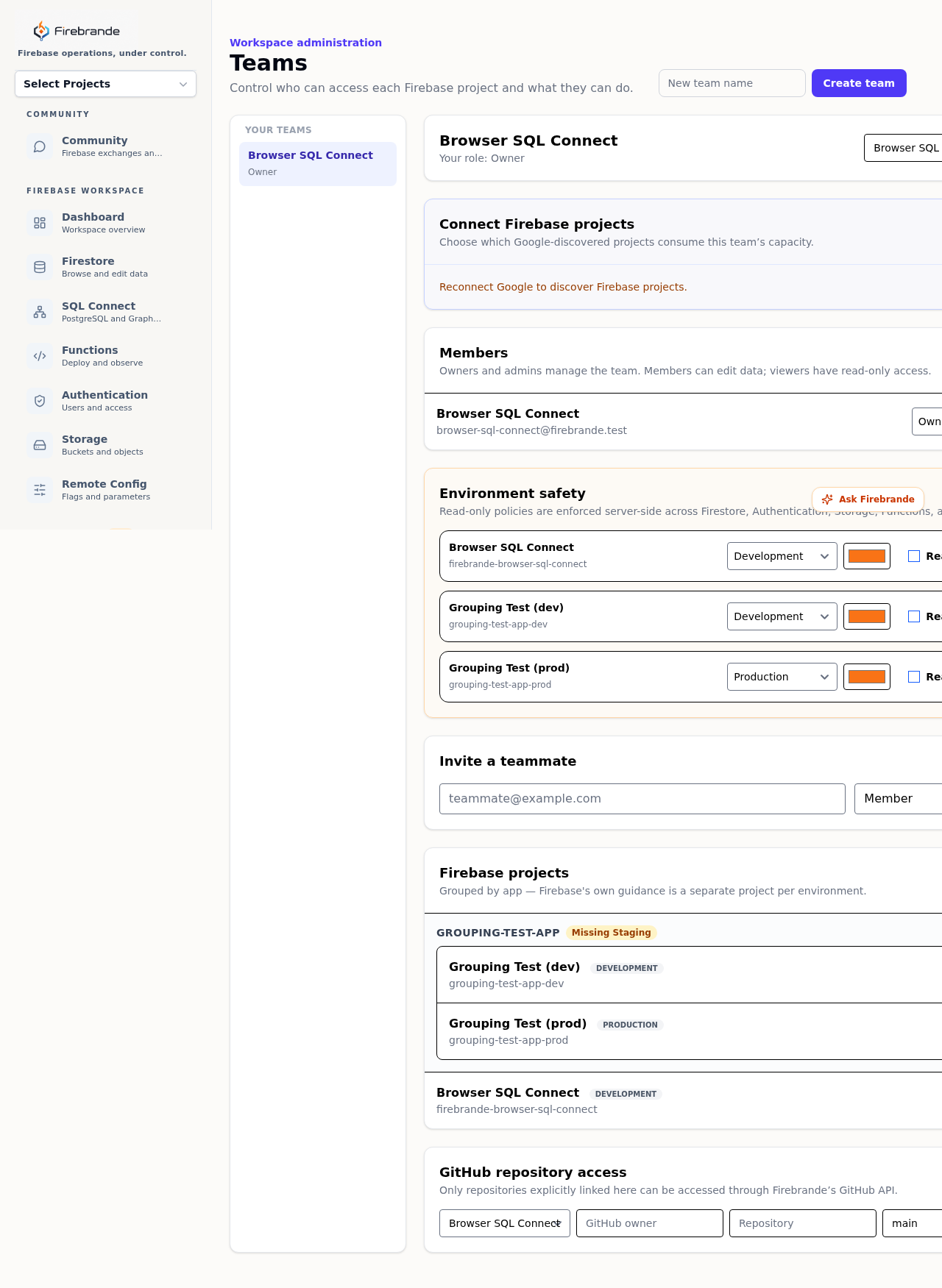Click the GROUPING-TEST-APP group label
Viewport: 942px width, 1288px height.
tap(498, 933)
